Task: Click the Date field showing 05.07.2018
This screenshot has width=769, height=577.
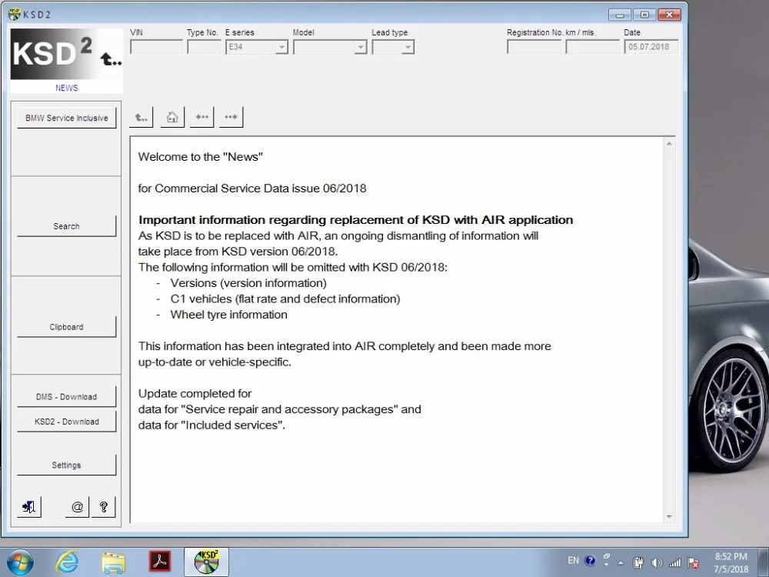Action: (x=651, y=47)
